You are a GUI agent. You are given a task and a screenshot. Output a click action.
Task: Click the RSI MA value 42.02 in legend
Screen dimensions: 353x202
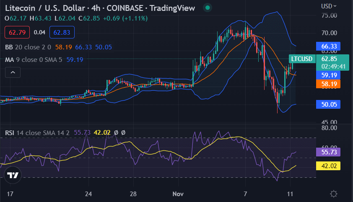coord(102,133)
